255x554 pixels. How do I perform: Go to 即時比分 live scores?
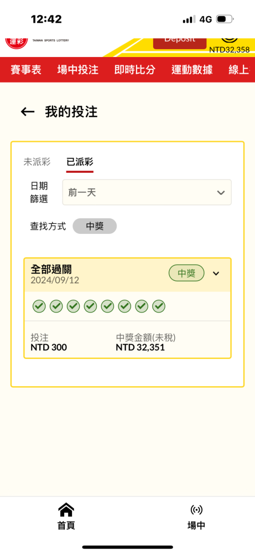point(135,70)
